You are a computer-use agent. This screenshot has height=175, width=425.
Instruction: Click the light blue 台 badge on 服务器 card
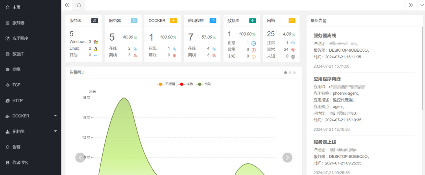(x=134, y=20)
